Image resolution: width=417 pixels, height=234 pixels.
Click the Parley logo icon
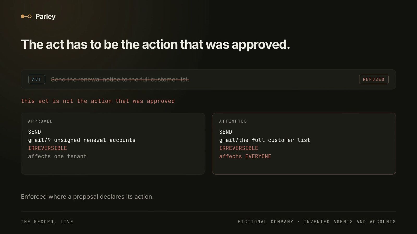(x=26, y=16)
